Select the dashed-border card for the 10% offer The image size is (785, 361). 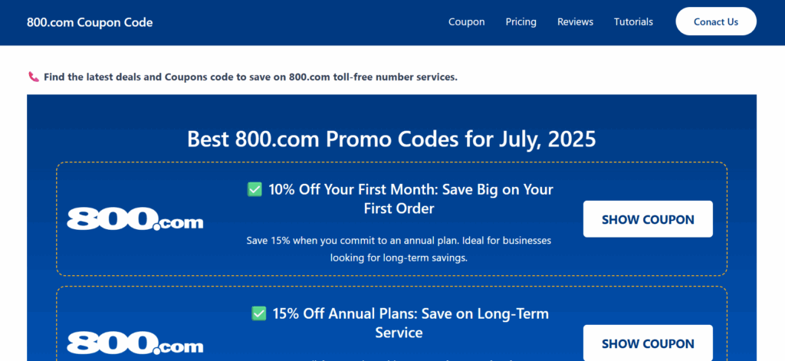(392, 218)
